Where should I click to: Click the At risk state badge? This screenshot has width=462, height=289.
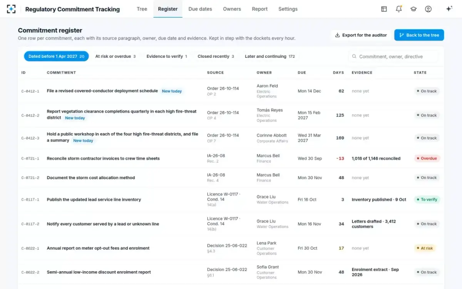click(425, 248)
